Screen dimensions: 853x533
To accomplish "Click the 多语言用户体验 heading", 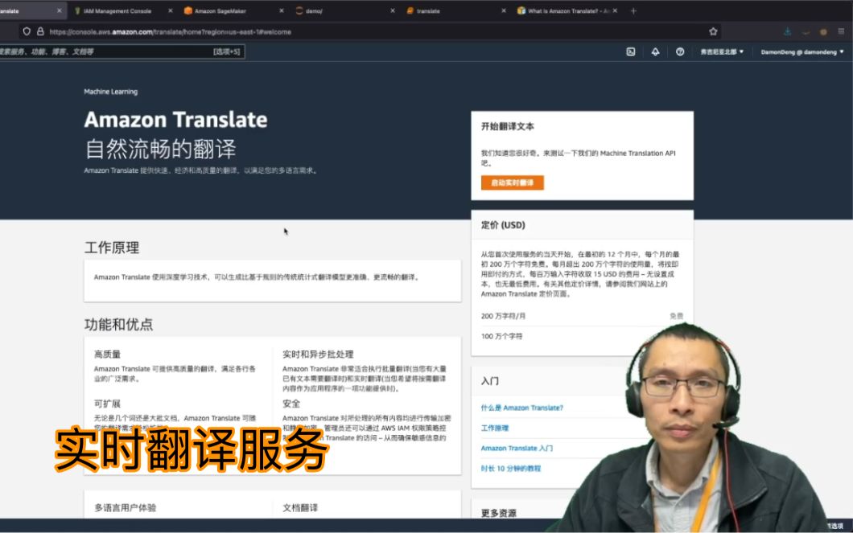I will click(x=125, y=507).
